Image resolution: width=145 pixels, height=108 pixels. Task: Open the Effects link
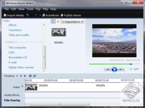pos(12,25)
